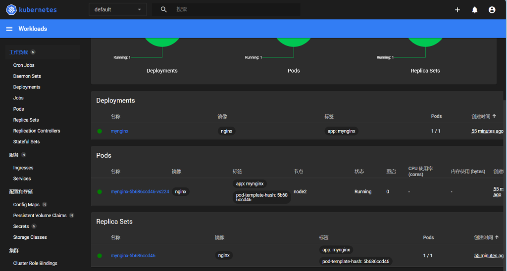Screen dimensions: 507x271
Task: Open the user account icon
Action: (492, 10)
